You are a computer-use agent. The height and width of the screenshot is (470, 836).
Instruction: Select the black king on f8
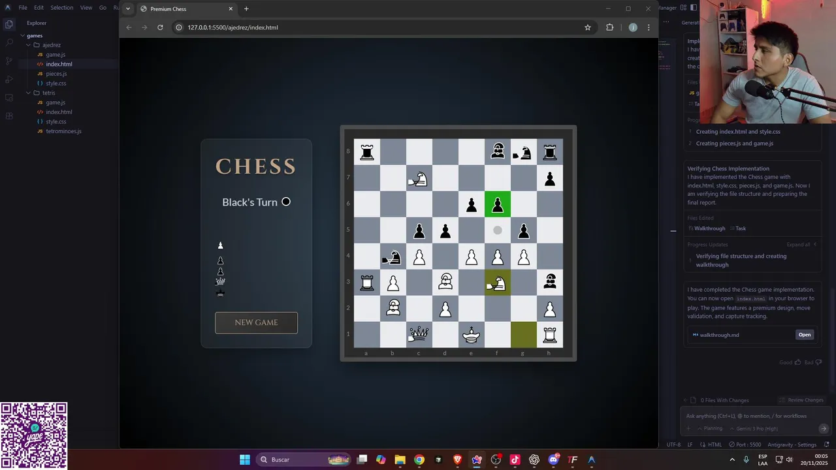tap(498, 151)
